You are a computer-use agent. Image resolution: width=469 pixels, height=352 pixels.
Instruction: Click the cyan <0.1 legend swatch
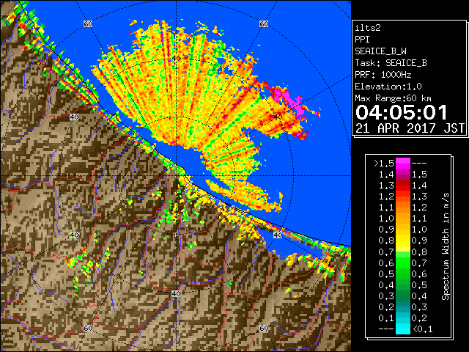(x=403, y=329)
